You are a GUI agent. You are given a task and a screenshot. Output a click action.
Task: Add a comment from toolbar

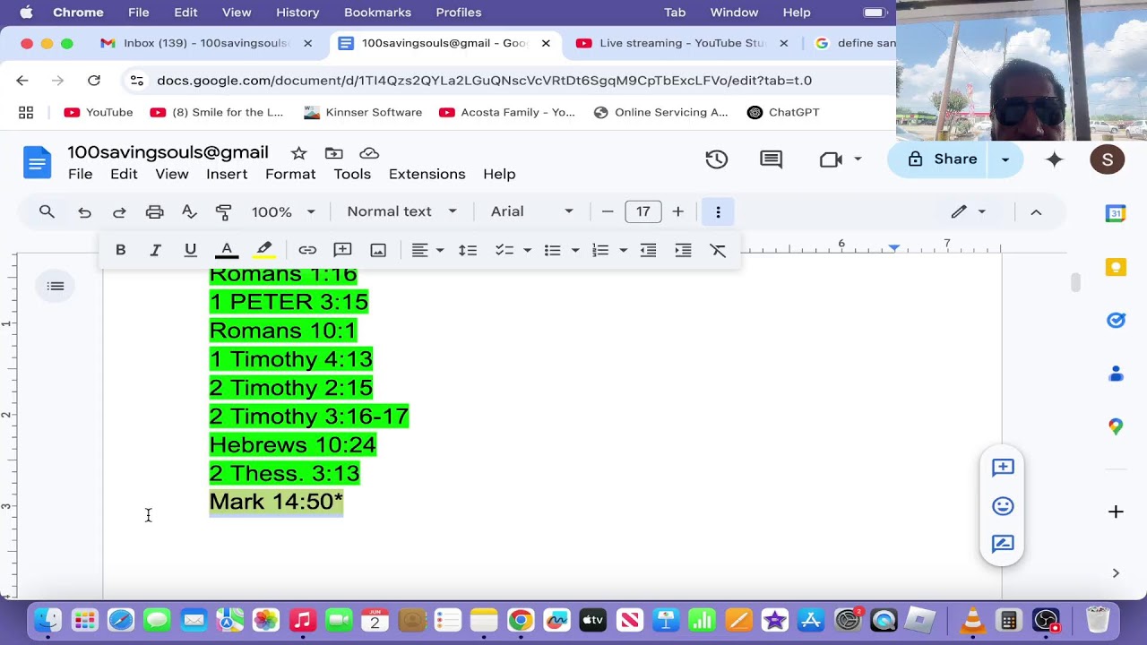(342, 250)
